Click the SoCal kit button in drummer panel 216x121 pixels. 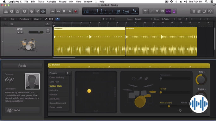pos(22,110)
